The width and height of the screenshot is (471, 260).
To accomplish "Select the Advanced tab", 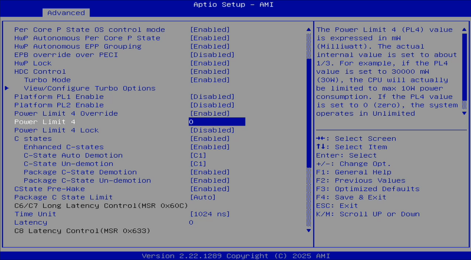I will click(x=66, y=13).
